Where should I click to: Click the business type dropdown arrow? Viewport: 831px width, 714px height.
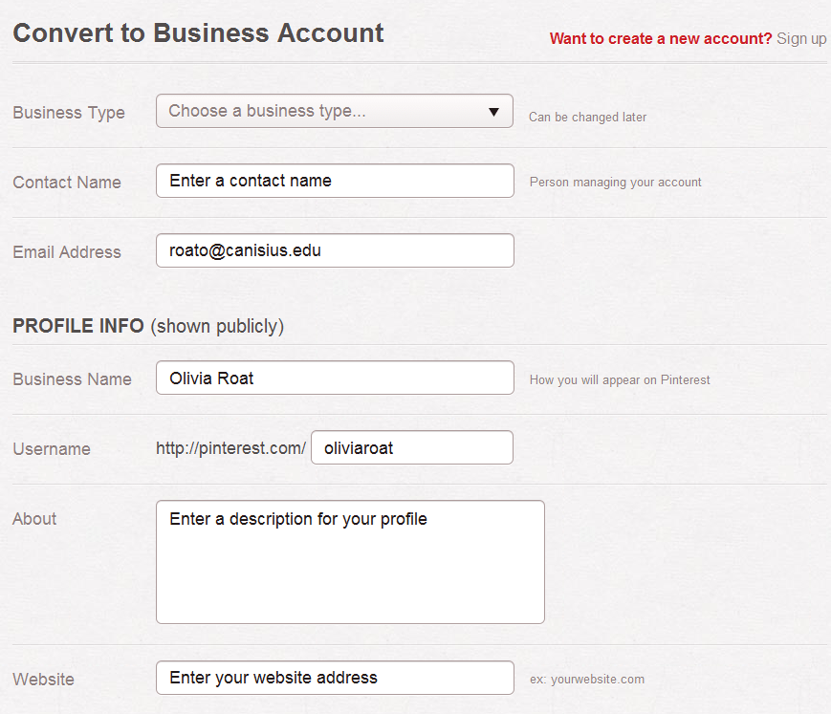tap(495, 111)
